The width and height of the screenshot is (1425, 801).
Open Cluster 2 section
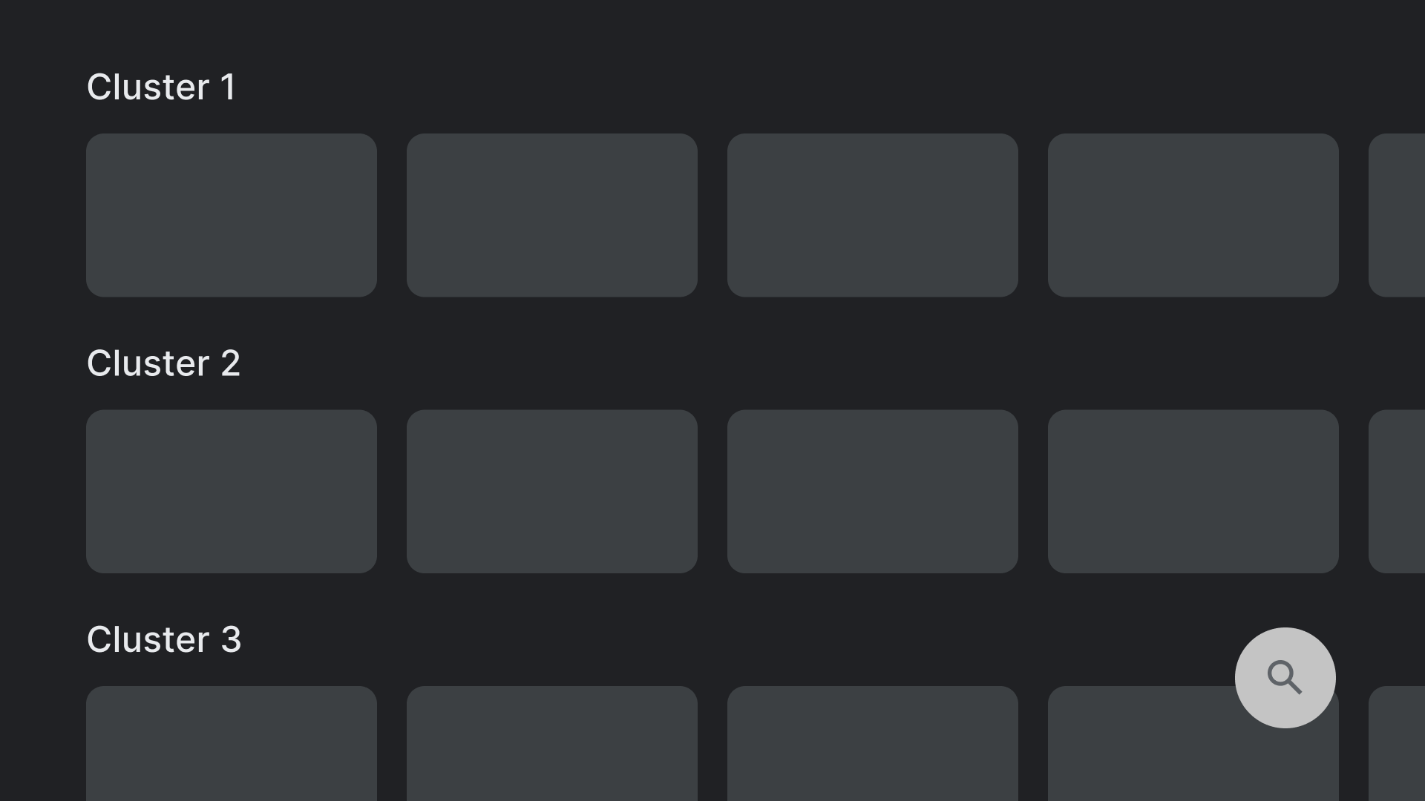coord(163,363)
